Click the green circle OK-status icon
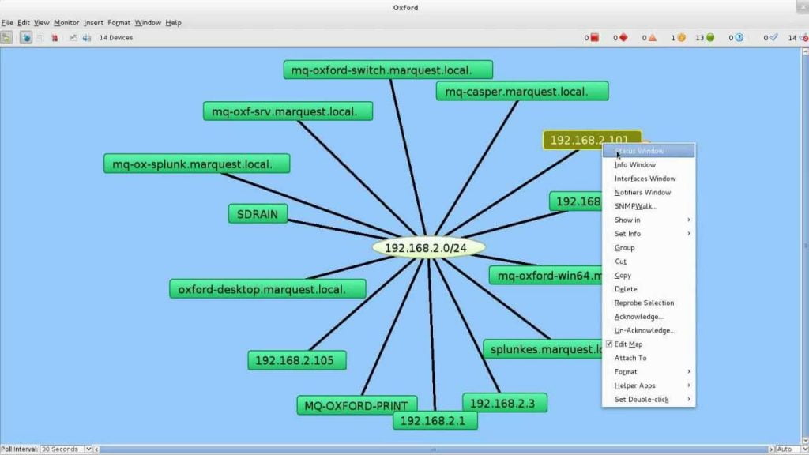 tap(709, 37)
